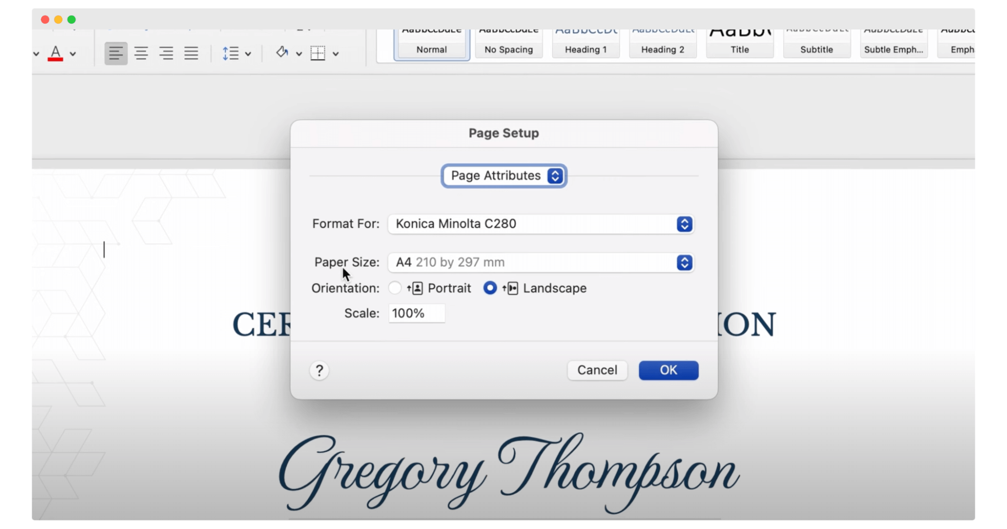
Task: Select Portrait orientation radio button
Action: (x=394, y=288)
